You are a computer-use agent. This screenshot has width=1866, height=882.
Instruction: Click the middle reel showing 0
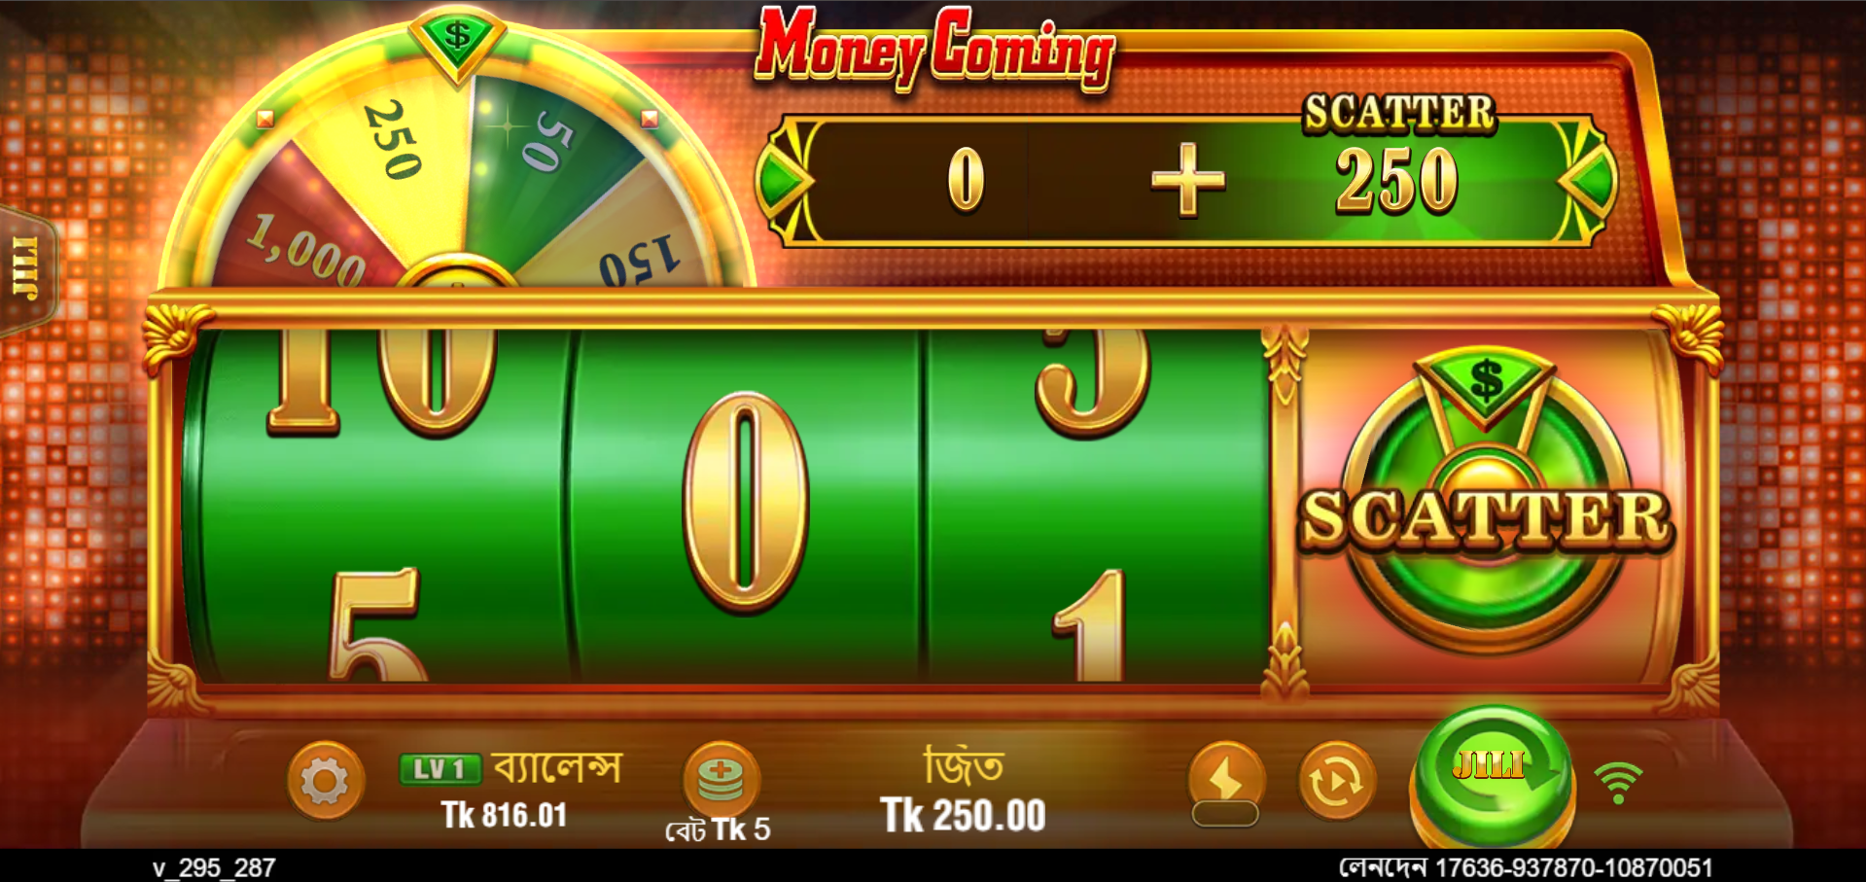[746, 505]
